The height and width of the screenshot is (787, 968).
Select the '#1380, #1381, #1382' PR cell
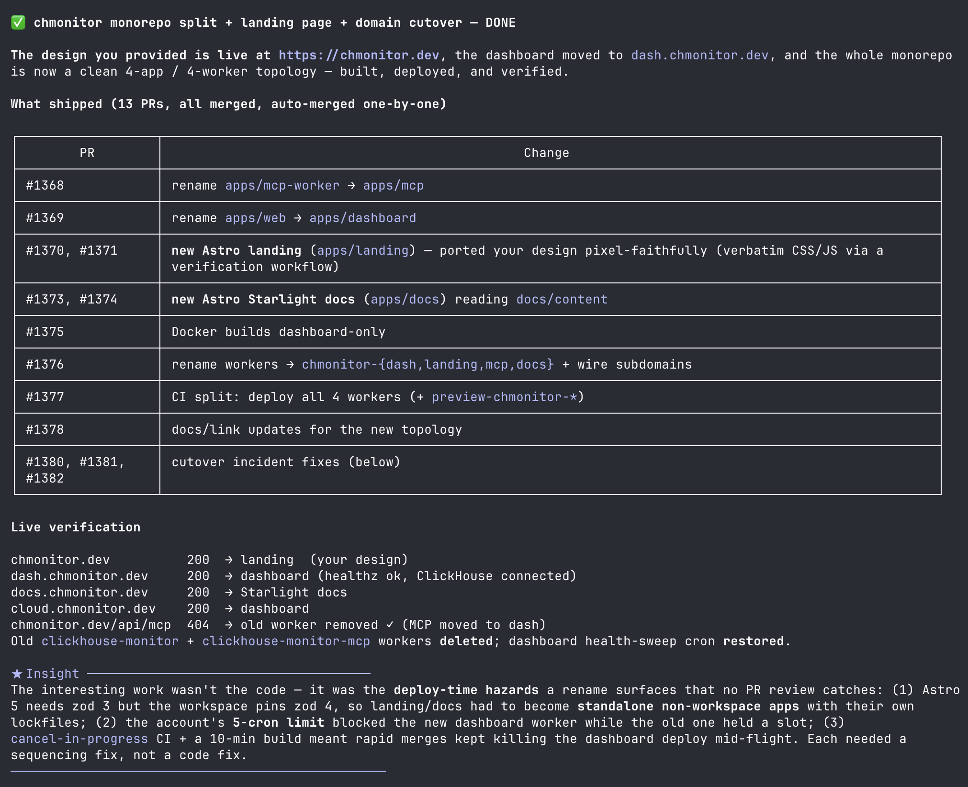click(87, 470)
